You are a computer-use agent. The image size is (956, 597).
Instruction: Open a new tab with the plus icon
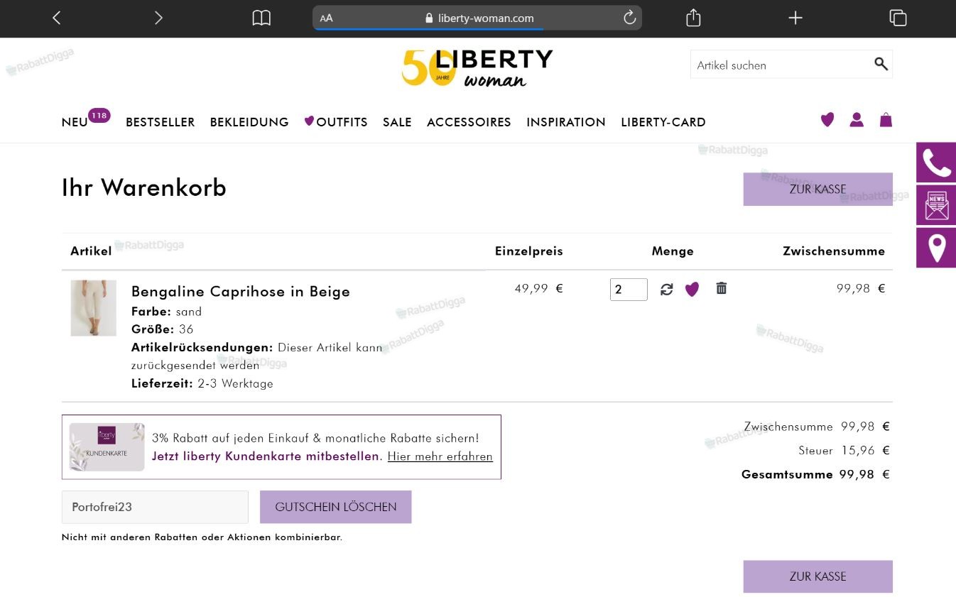795,18
